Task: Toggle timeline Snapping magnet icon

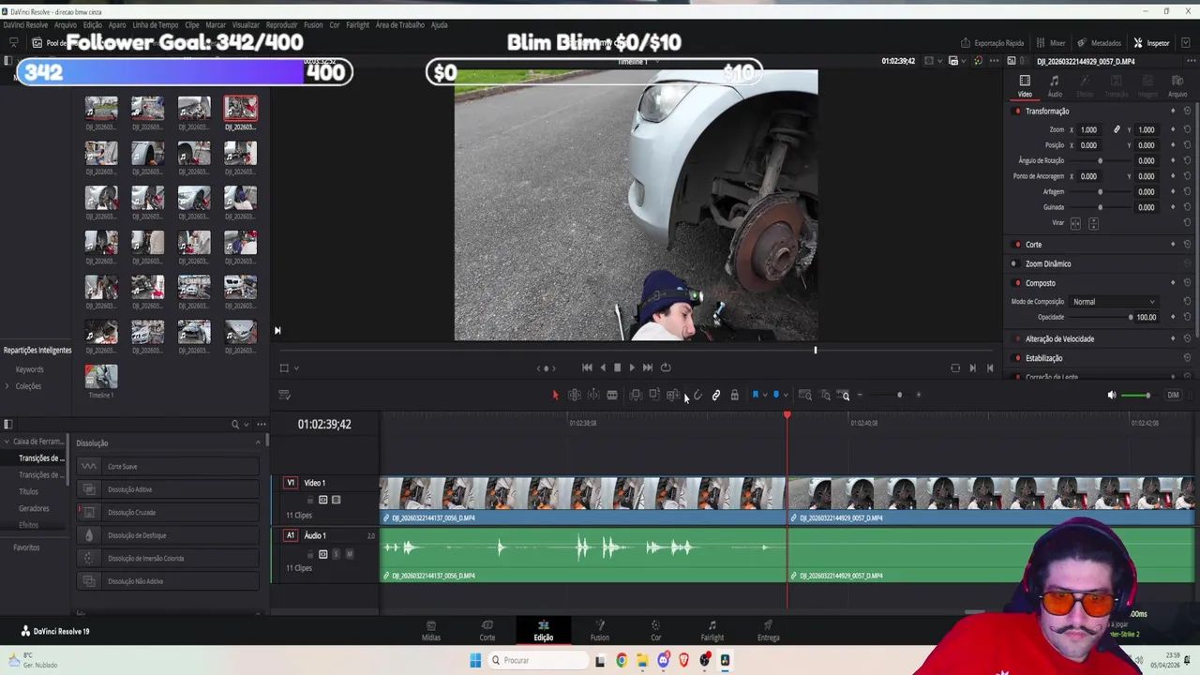Action: 697,395
